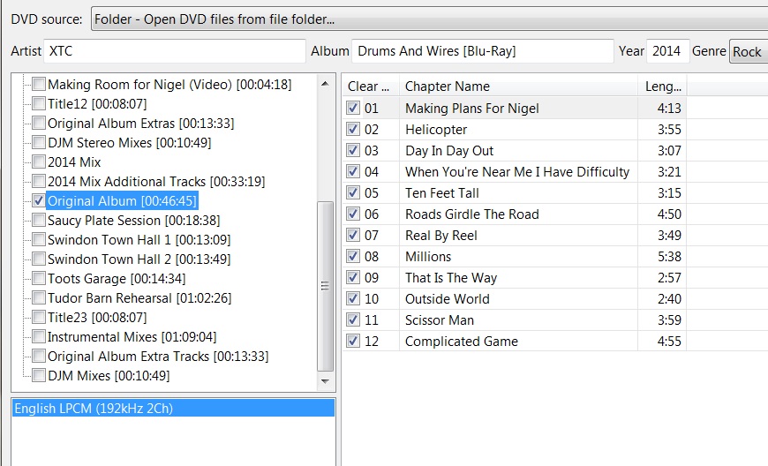Click the Length column header
The height and width of the screenshot is (466, 768).
click(662, 86)
